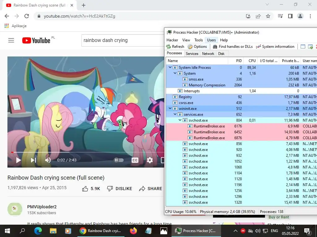The width and height of the screenshot is (317, 237).
Task: Open Users menu in Process Hacker
Action: click(211, 40)
